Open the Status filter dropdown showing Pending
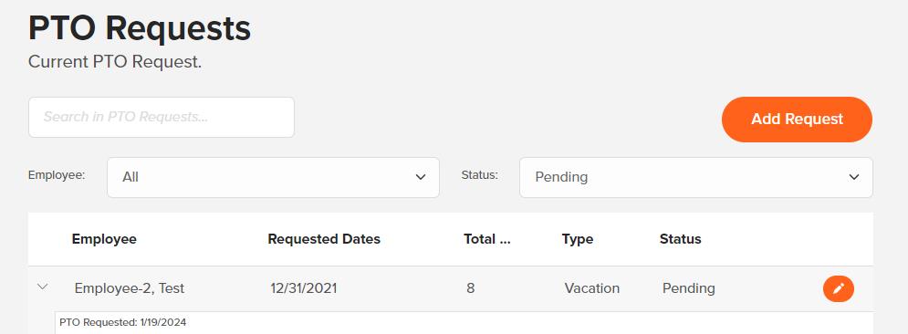The width and height of the screenshot is (908, 334). point(696,177)
